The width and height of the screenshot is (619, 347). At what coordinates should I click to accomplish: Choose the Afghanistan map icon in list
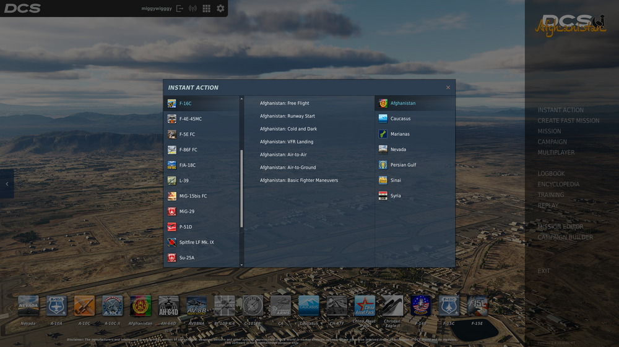[383, 103]
